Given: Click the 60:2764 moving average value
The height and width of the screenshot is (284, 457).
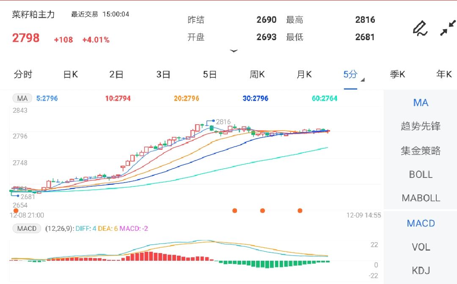Looking at the screenshot, I should point(325,98).
